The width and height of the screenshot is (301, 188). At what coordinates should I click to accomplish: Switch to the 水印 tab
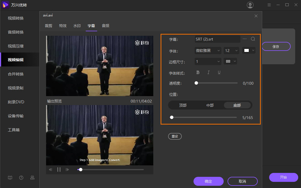77,26
